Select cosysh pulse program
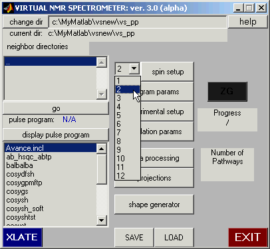This screenshot has height=249, width=270. pos(51,200)
